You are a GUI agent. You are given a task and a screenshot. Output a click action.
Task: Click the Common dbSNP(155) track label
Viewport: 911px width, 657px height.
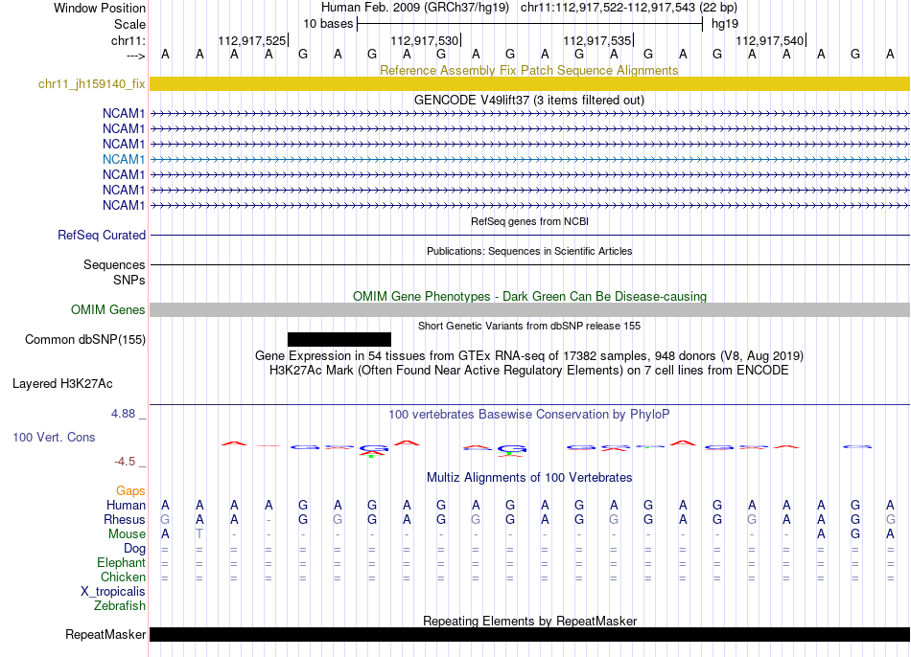(x=84, y=340)
